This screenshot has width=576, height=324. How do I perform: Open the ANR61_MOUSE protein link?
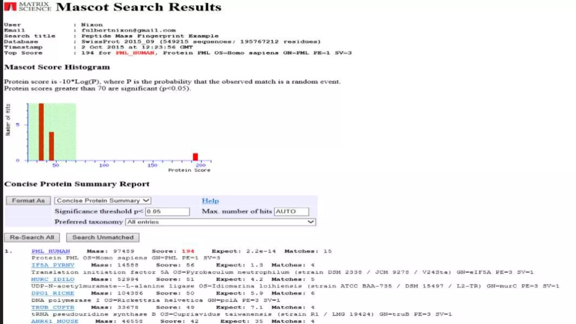click(x=55, y=321)
